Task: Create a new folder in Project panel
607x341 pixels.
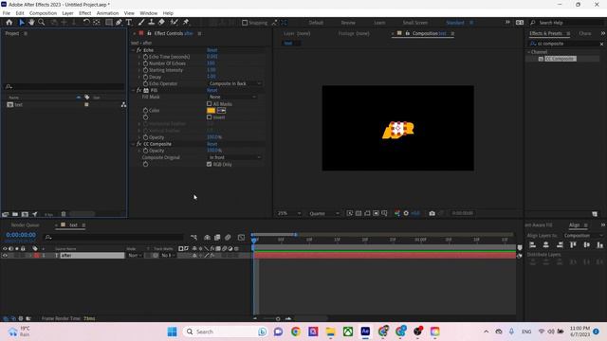Action: point(15,214)
